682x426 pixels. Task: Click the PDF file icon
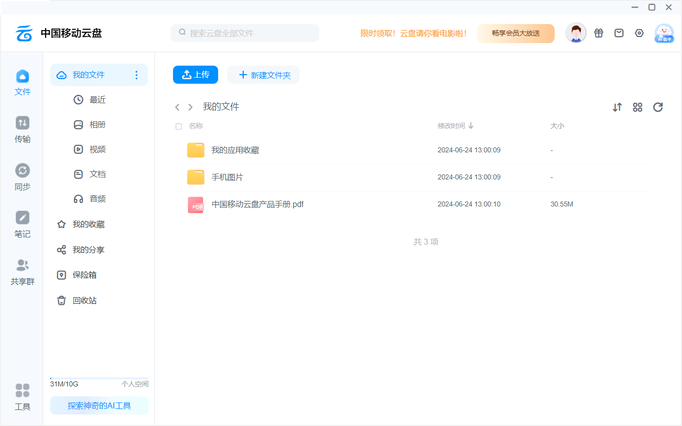click(196, 204)
